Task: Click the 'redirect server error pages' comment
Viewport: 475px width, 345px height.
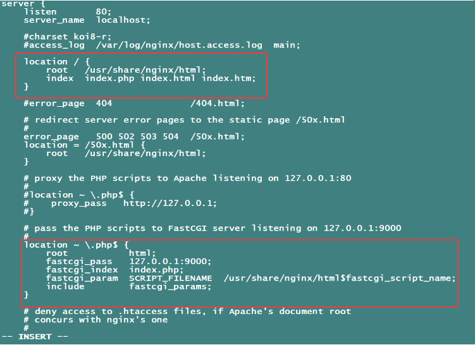Action: (183, 119)
